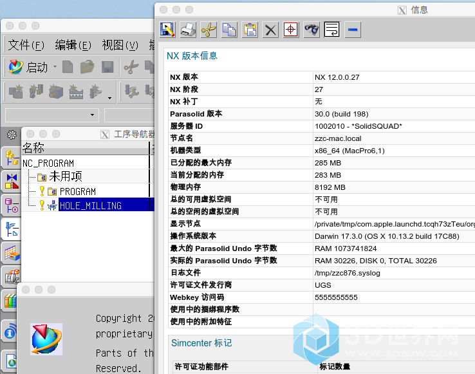
Task: Select the HOLE_MILLING operation
Action: pyautogui.click(x=91, y=205)
